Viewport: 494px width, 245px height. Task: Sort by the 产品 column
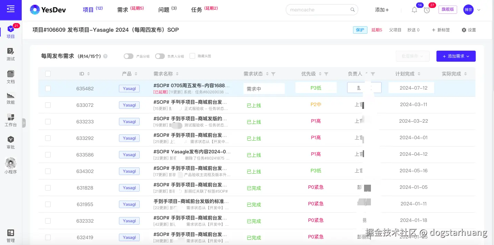coord(136,74)
